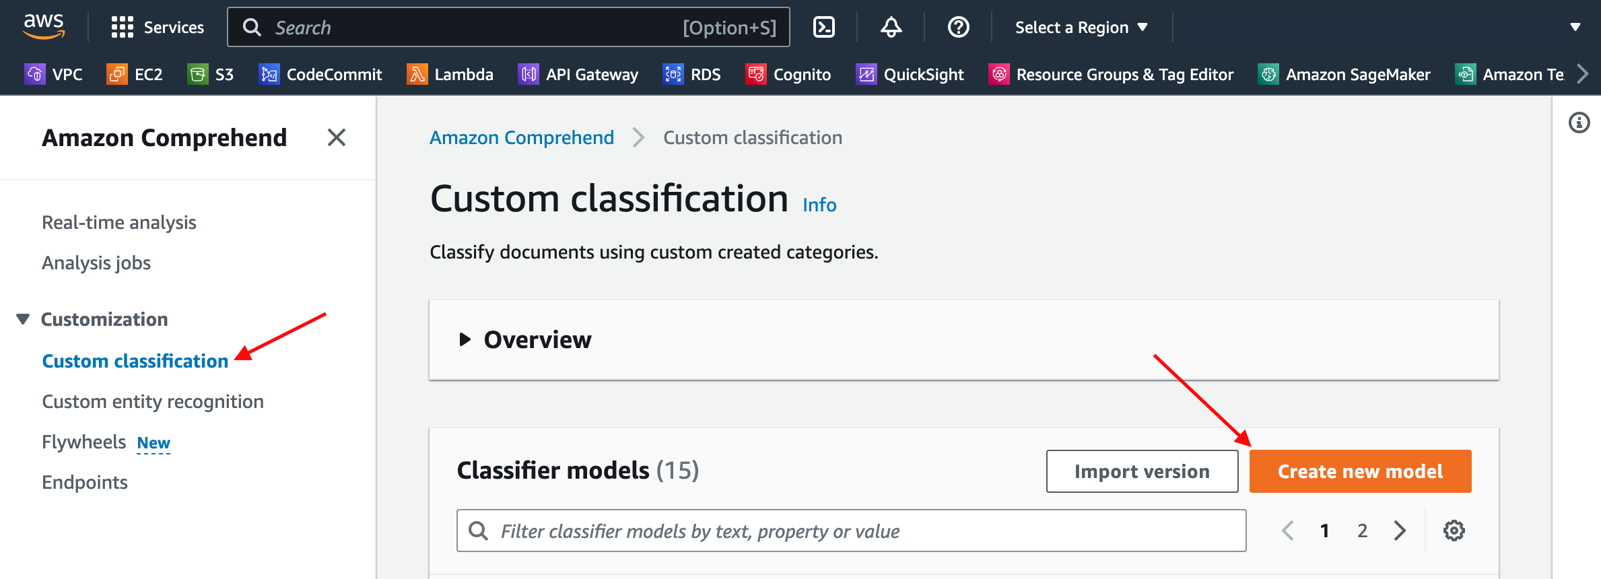The width and height of the screenshot is (1601, 579).
Task: Open table preferences gear icon
Action: [1454, 531]
